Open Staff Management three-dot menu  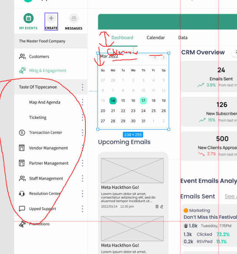[x=82, y=178]
